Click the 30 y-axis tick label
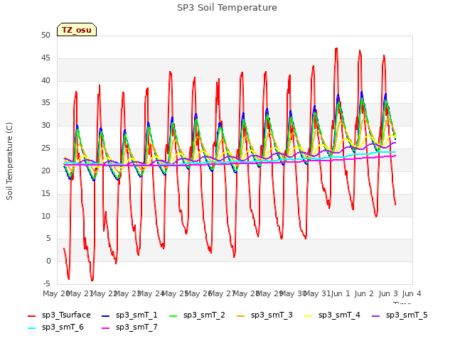 pyautogui.click(x=45, y=126)
